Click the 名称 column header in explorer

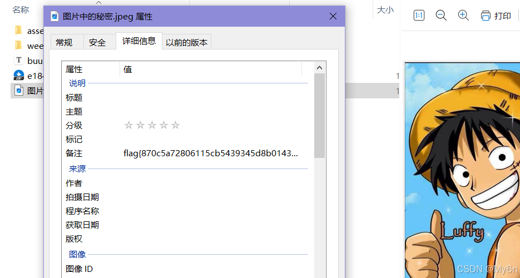pyautogui.click(x=21, y=10)
